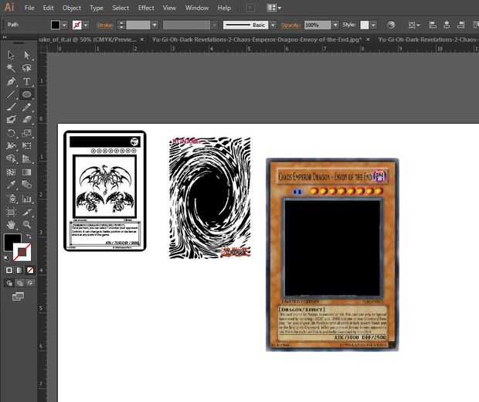Open the Effect menu
Screen dimensions: 479x402
click(x=146, y=8)
